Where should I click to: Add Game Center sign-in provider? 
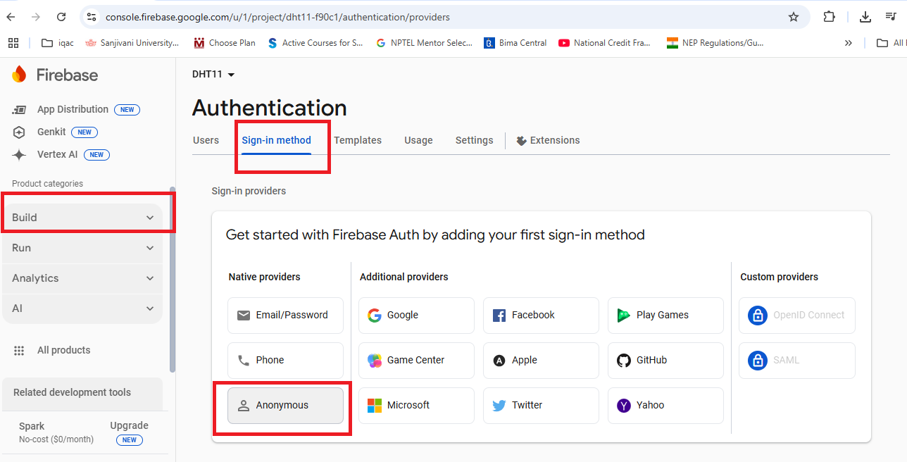[x=416, y=361]
